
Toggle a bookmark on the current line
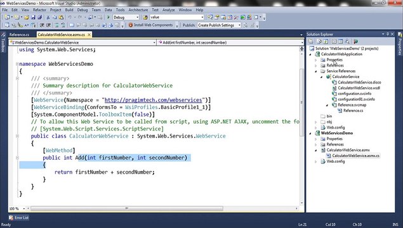tap(72, 25)
